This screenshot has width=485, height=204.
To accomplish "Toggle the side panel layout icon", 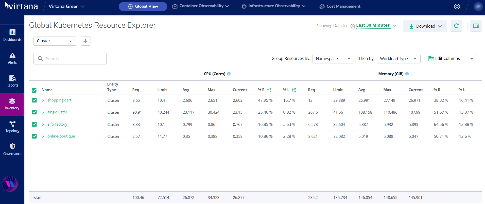I will click(476, 26).
